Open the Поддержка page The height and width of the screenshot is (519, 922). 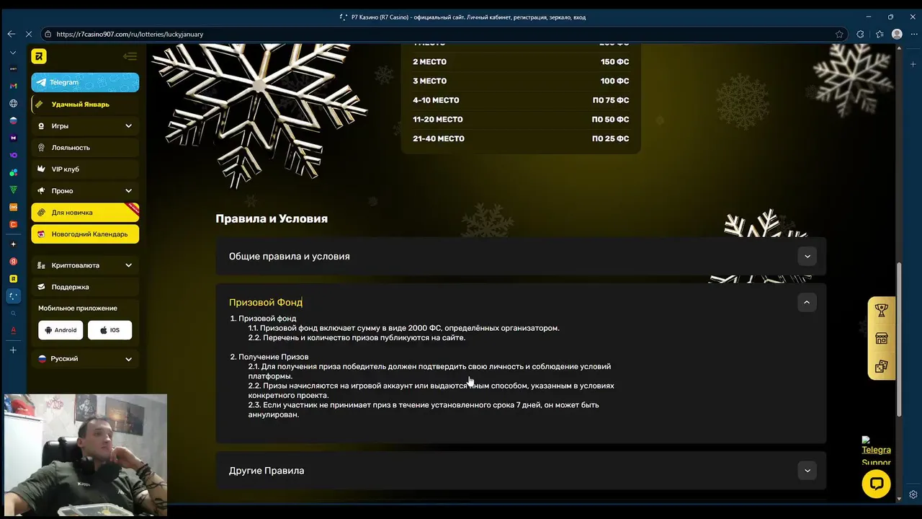click(85, 287)
